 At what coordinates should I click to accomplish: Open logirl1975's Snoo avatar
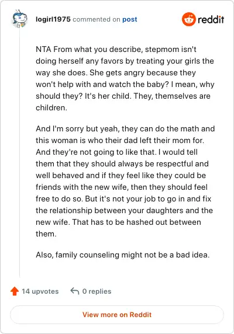click(x=20, y=19)
